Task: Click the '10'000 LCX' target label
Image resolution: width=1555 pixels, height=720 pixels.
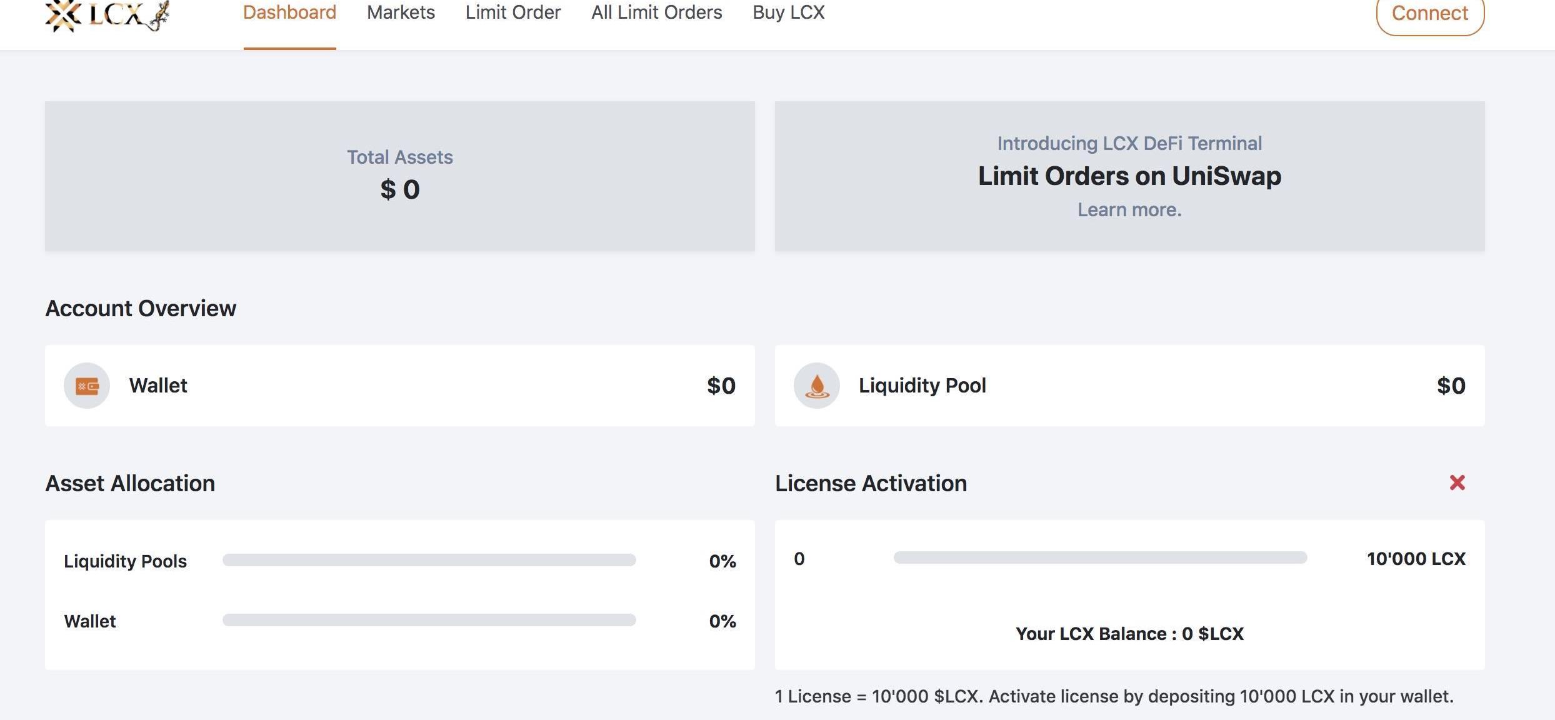Action: tap(1416, 559)
